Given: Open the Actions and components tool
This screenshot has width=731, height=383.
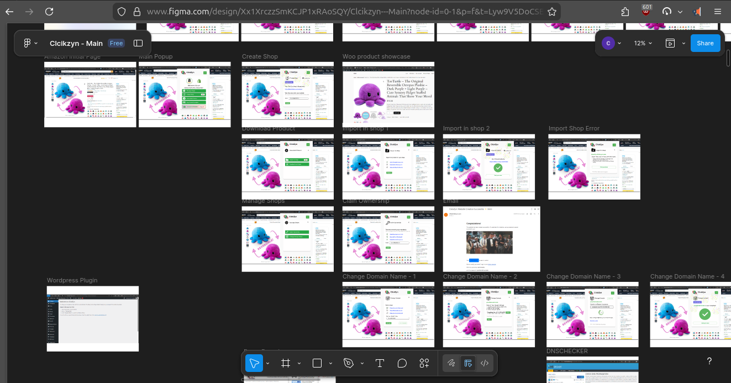Looking at the screenshot, I should (x=424, y=363).
